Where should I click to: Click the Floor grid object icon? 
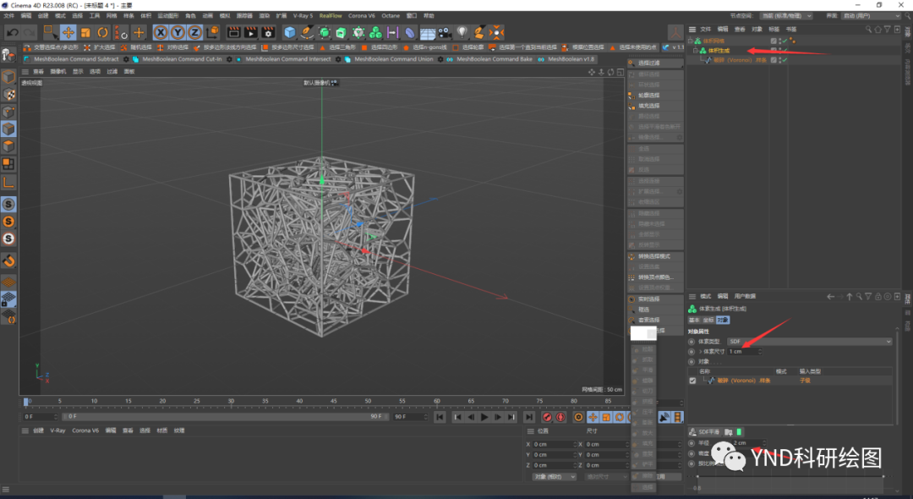tap(428, 33)
